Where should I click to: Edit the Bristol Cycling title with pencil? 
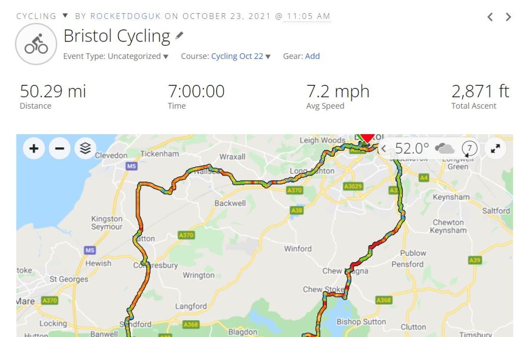point(179,37)
